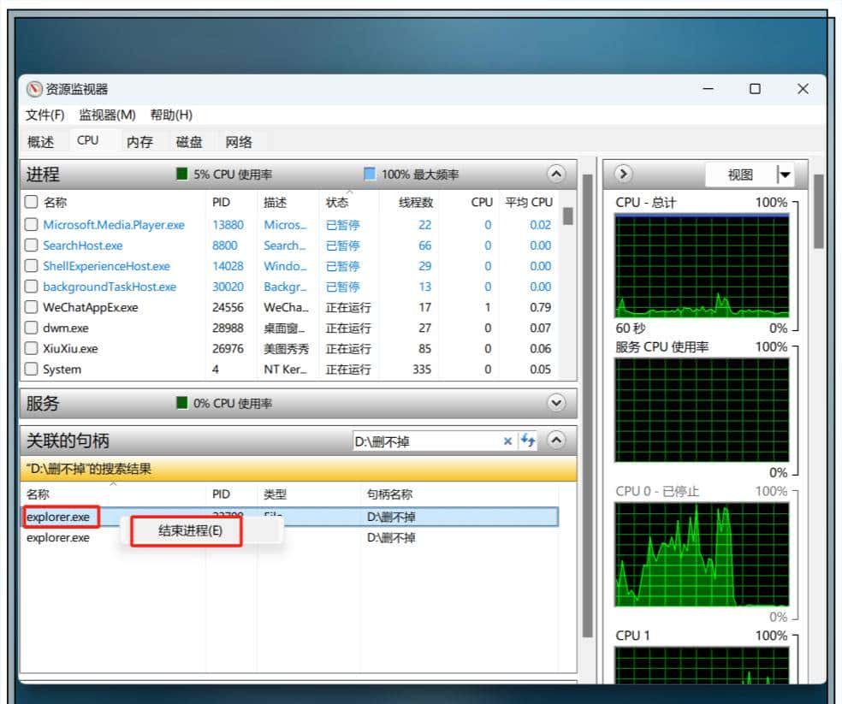This screenshot has width=842, height=704.
Task: Clear the handle search with the X icon
Action: click(x=507, y=441)
